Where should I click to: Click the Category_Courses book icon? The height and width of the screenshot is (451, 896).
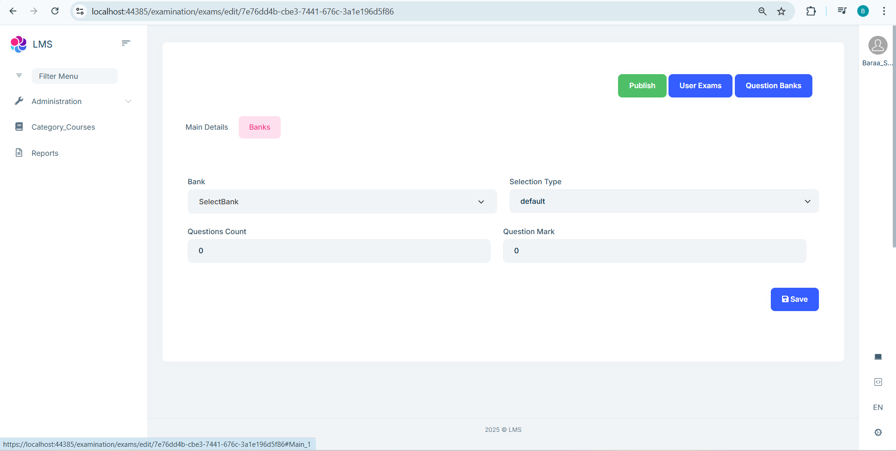tap(19, 126)
